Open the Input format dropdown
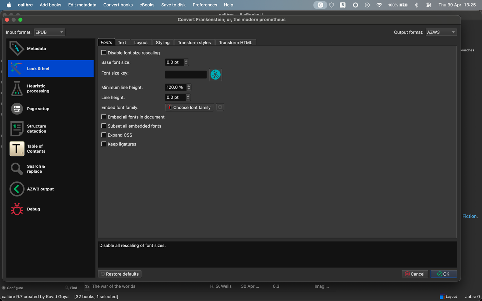482x301 pixels. pos(49,32)
